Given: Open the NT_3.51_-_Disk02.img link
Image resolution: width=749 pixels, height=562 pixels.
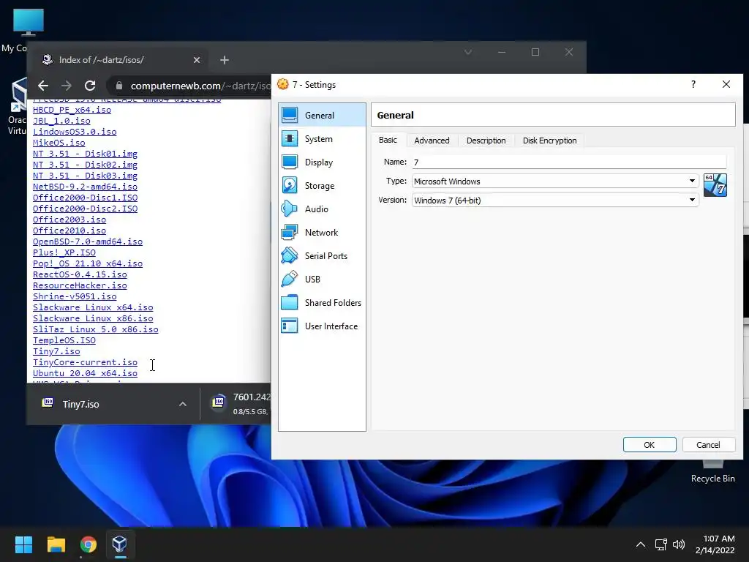Looking at the screenshot, I should tap(85, 165).
